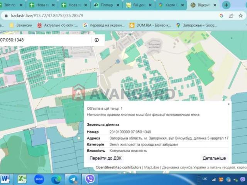Viewport: 247px width, 185px height.
Task: Select the second 'Нова т' spreadsheet tab
Action: coord(73,5)
